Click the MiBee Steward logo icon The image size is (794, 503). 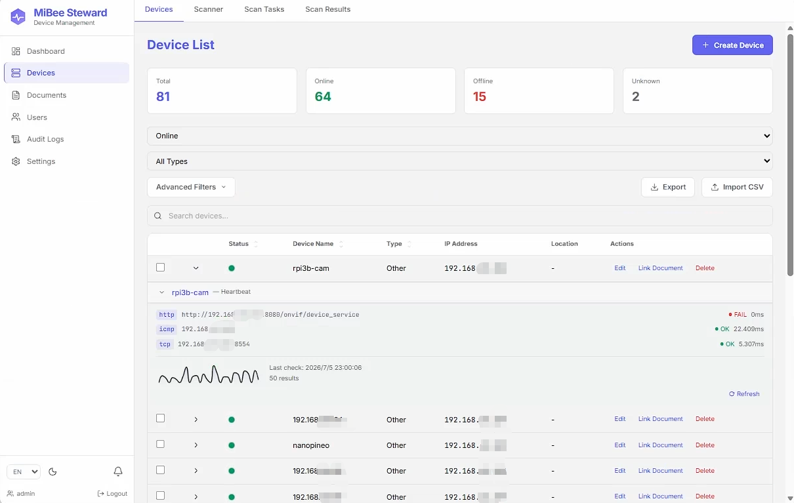(x=18, y=17)
